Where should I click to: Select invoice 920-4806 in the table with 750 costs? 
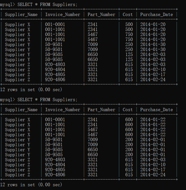[x=55, y=80]
